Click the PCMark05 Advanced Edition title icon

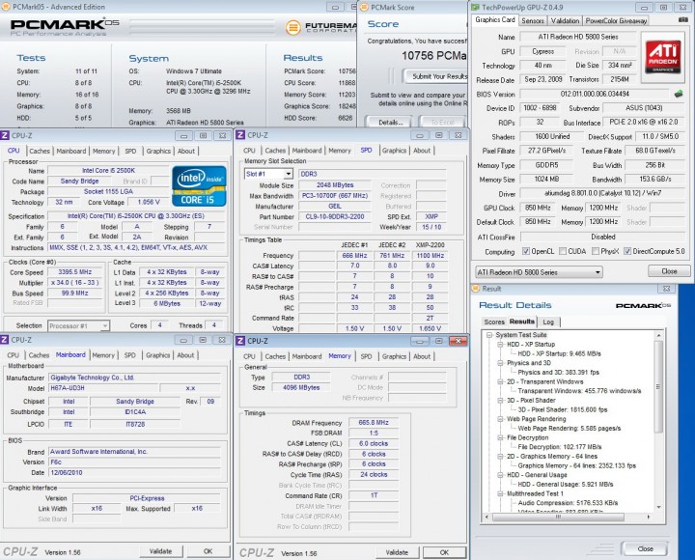(6, 7)
